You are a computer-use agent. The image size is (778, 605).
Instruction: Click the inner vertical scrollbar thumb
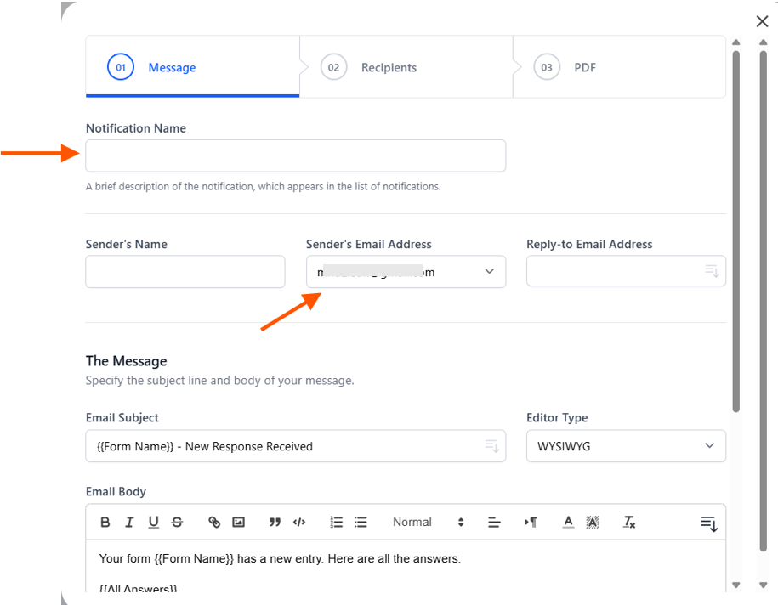736,231
